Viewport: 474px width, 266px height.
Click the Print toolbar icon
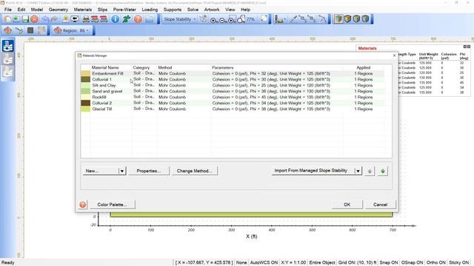tap(86, 19)
